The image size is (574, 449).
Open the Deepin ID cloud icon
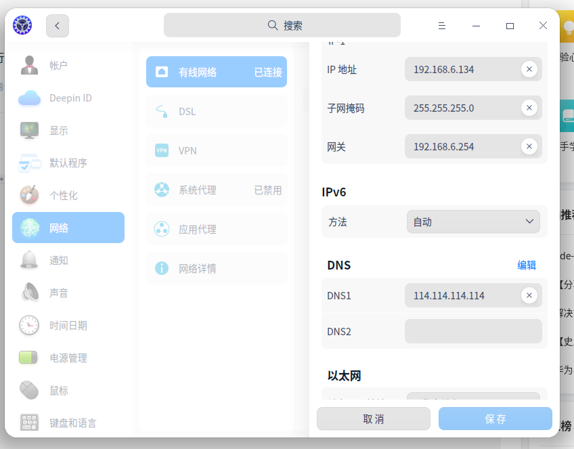pyautogui.click(x=29, y=98)
